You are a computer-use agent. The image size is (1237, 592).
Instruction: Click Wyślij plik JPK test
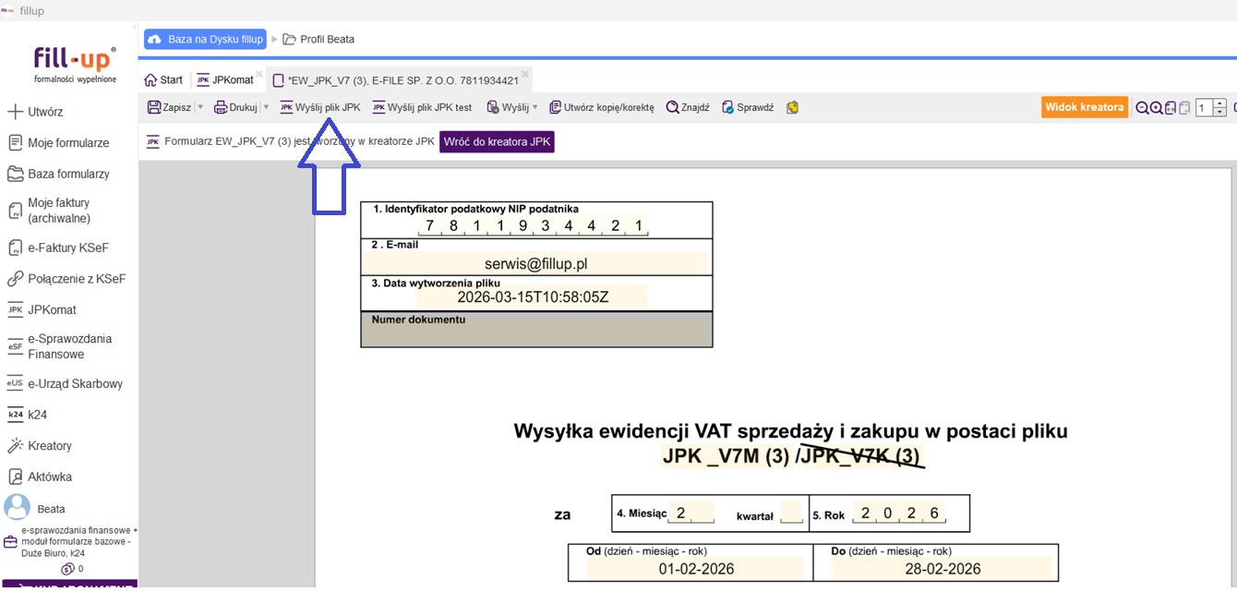pos(422,107)
